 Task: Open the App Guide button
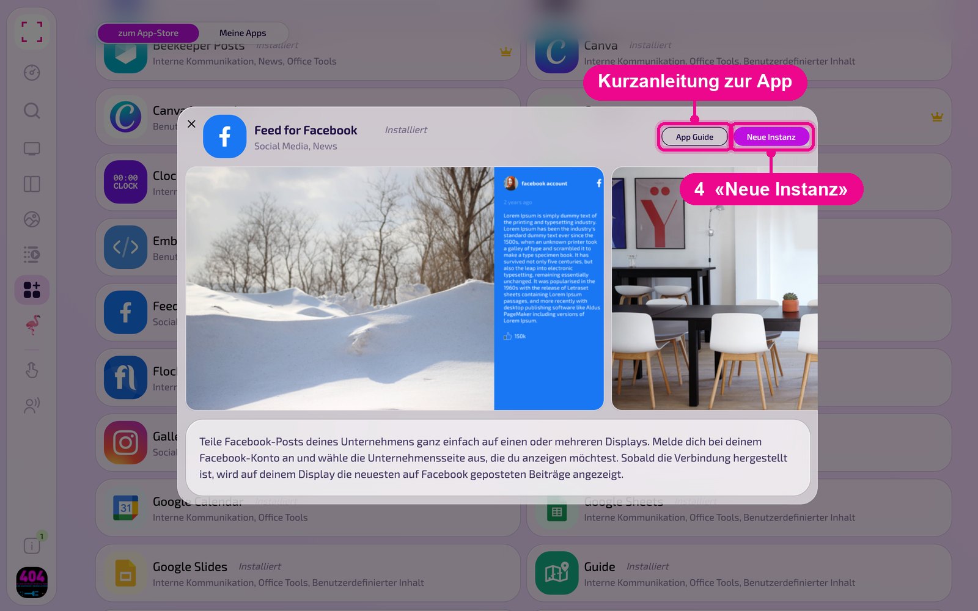coord(694,137)
